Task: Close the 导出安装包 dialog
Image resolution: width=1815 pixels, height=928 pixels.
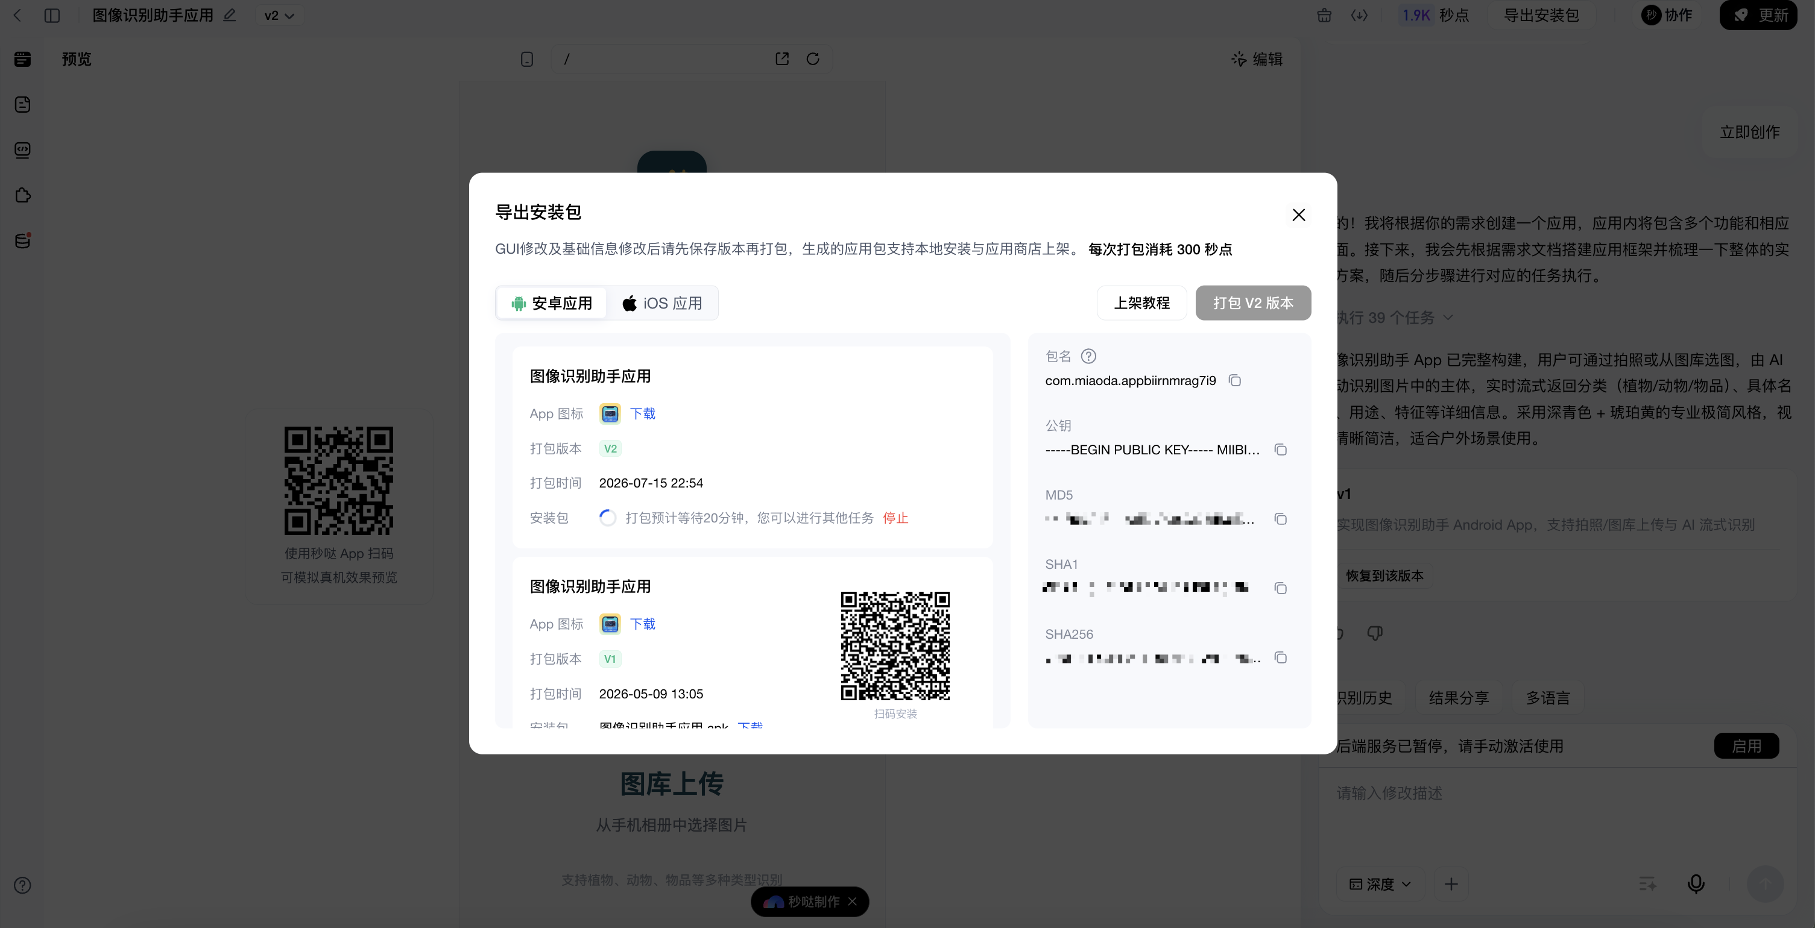Action: tap(1299, 215)
